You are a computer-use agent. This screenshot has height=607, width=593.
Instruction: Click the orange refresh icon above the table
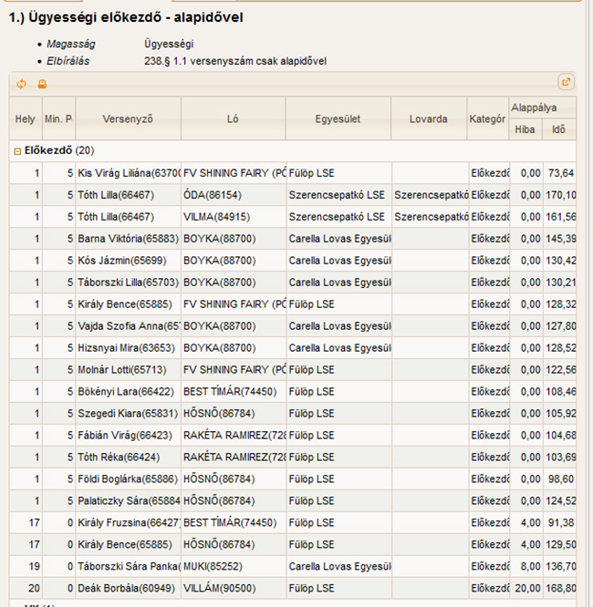point(22,84)
